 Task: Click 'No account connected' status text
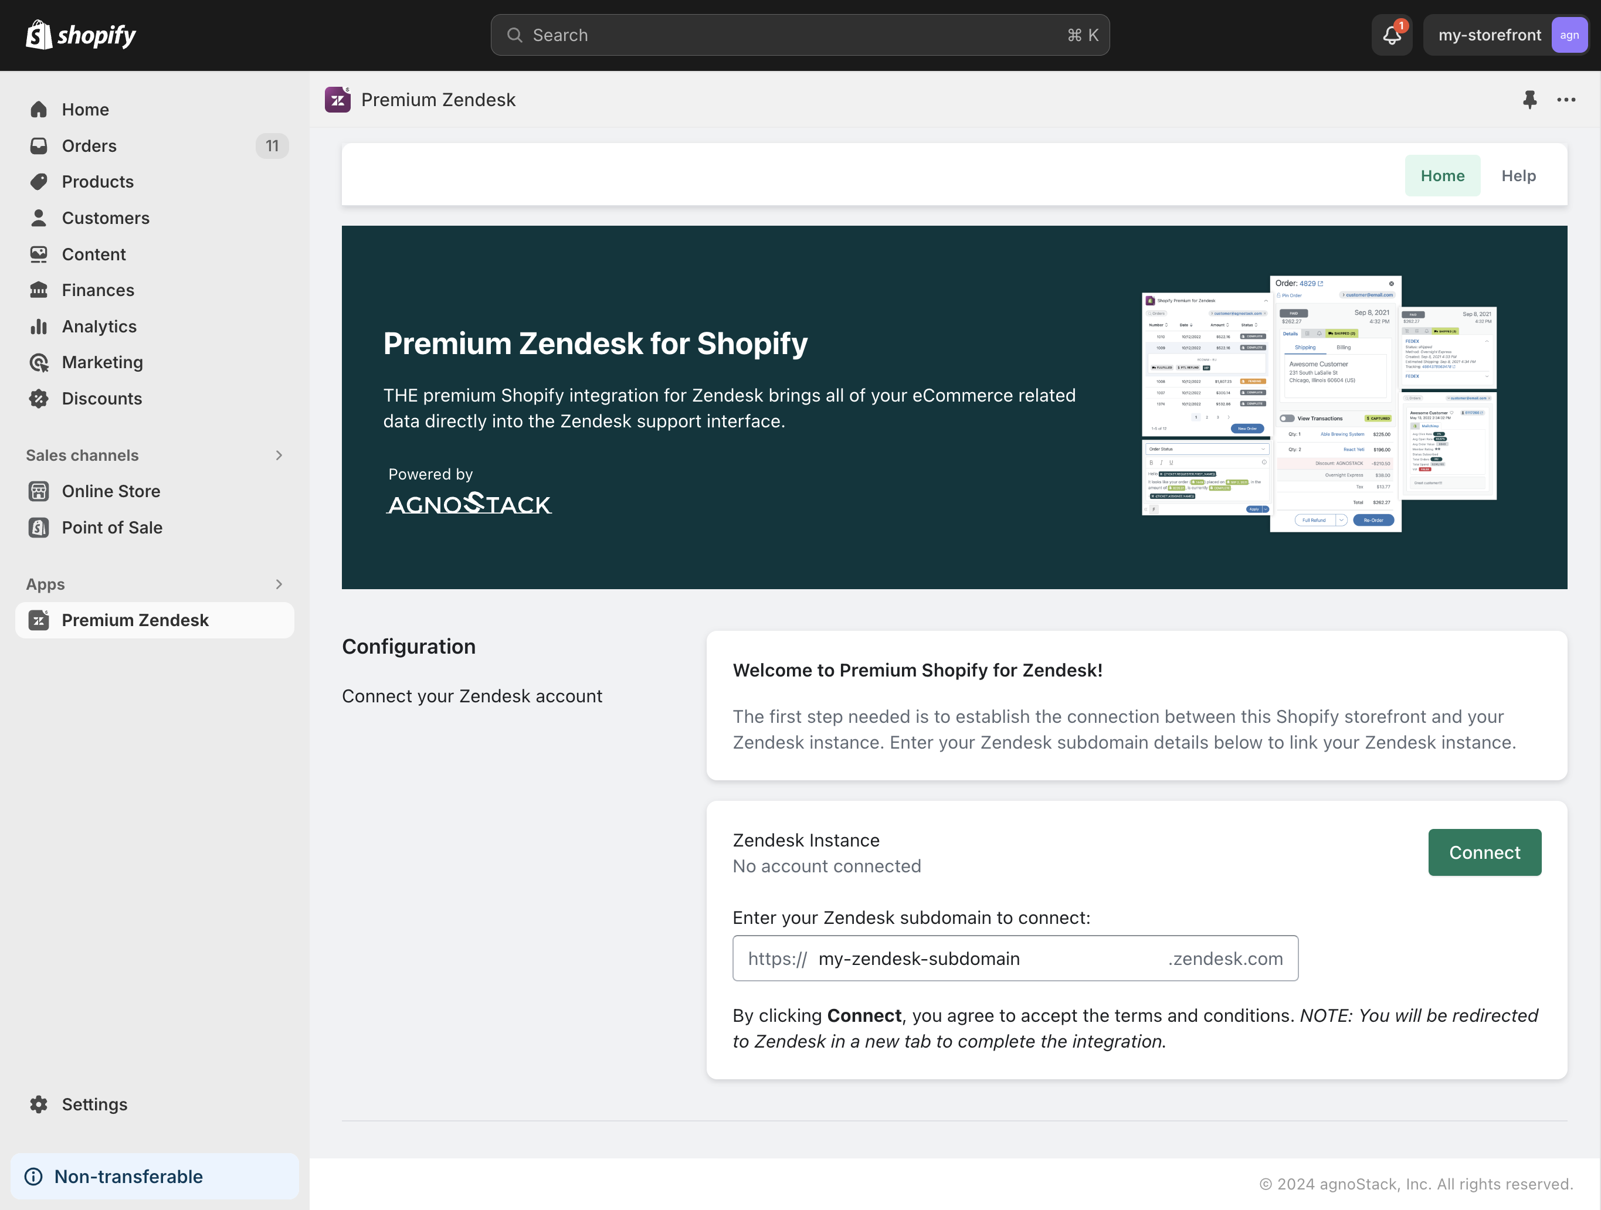826,866
